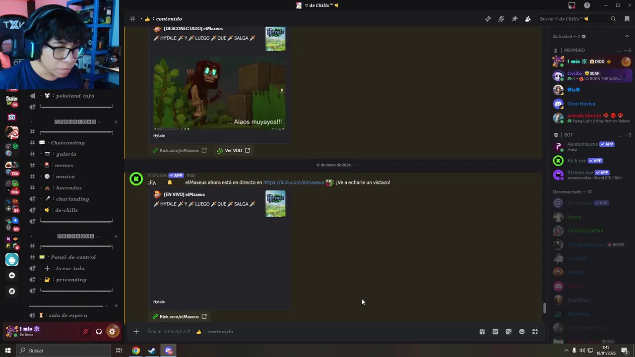
Task: Open the help question mark icon
Action: pyautogui.click(x=587, y=5)
